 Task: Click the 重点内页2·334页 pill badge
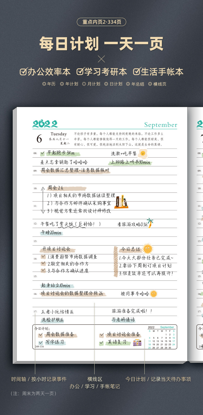point(101,22)
